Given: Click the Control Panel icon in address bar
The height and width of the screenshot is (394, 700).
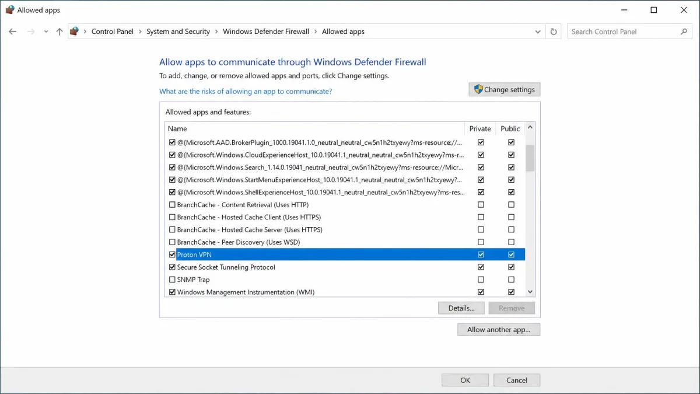Looking at the screenshot, I should 74,32.
